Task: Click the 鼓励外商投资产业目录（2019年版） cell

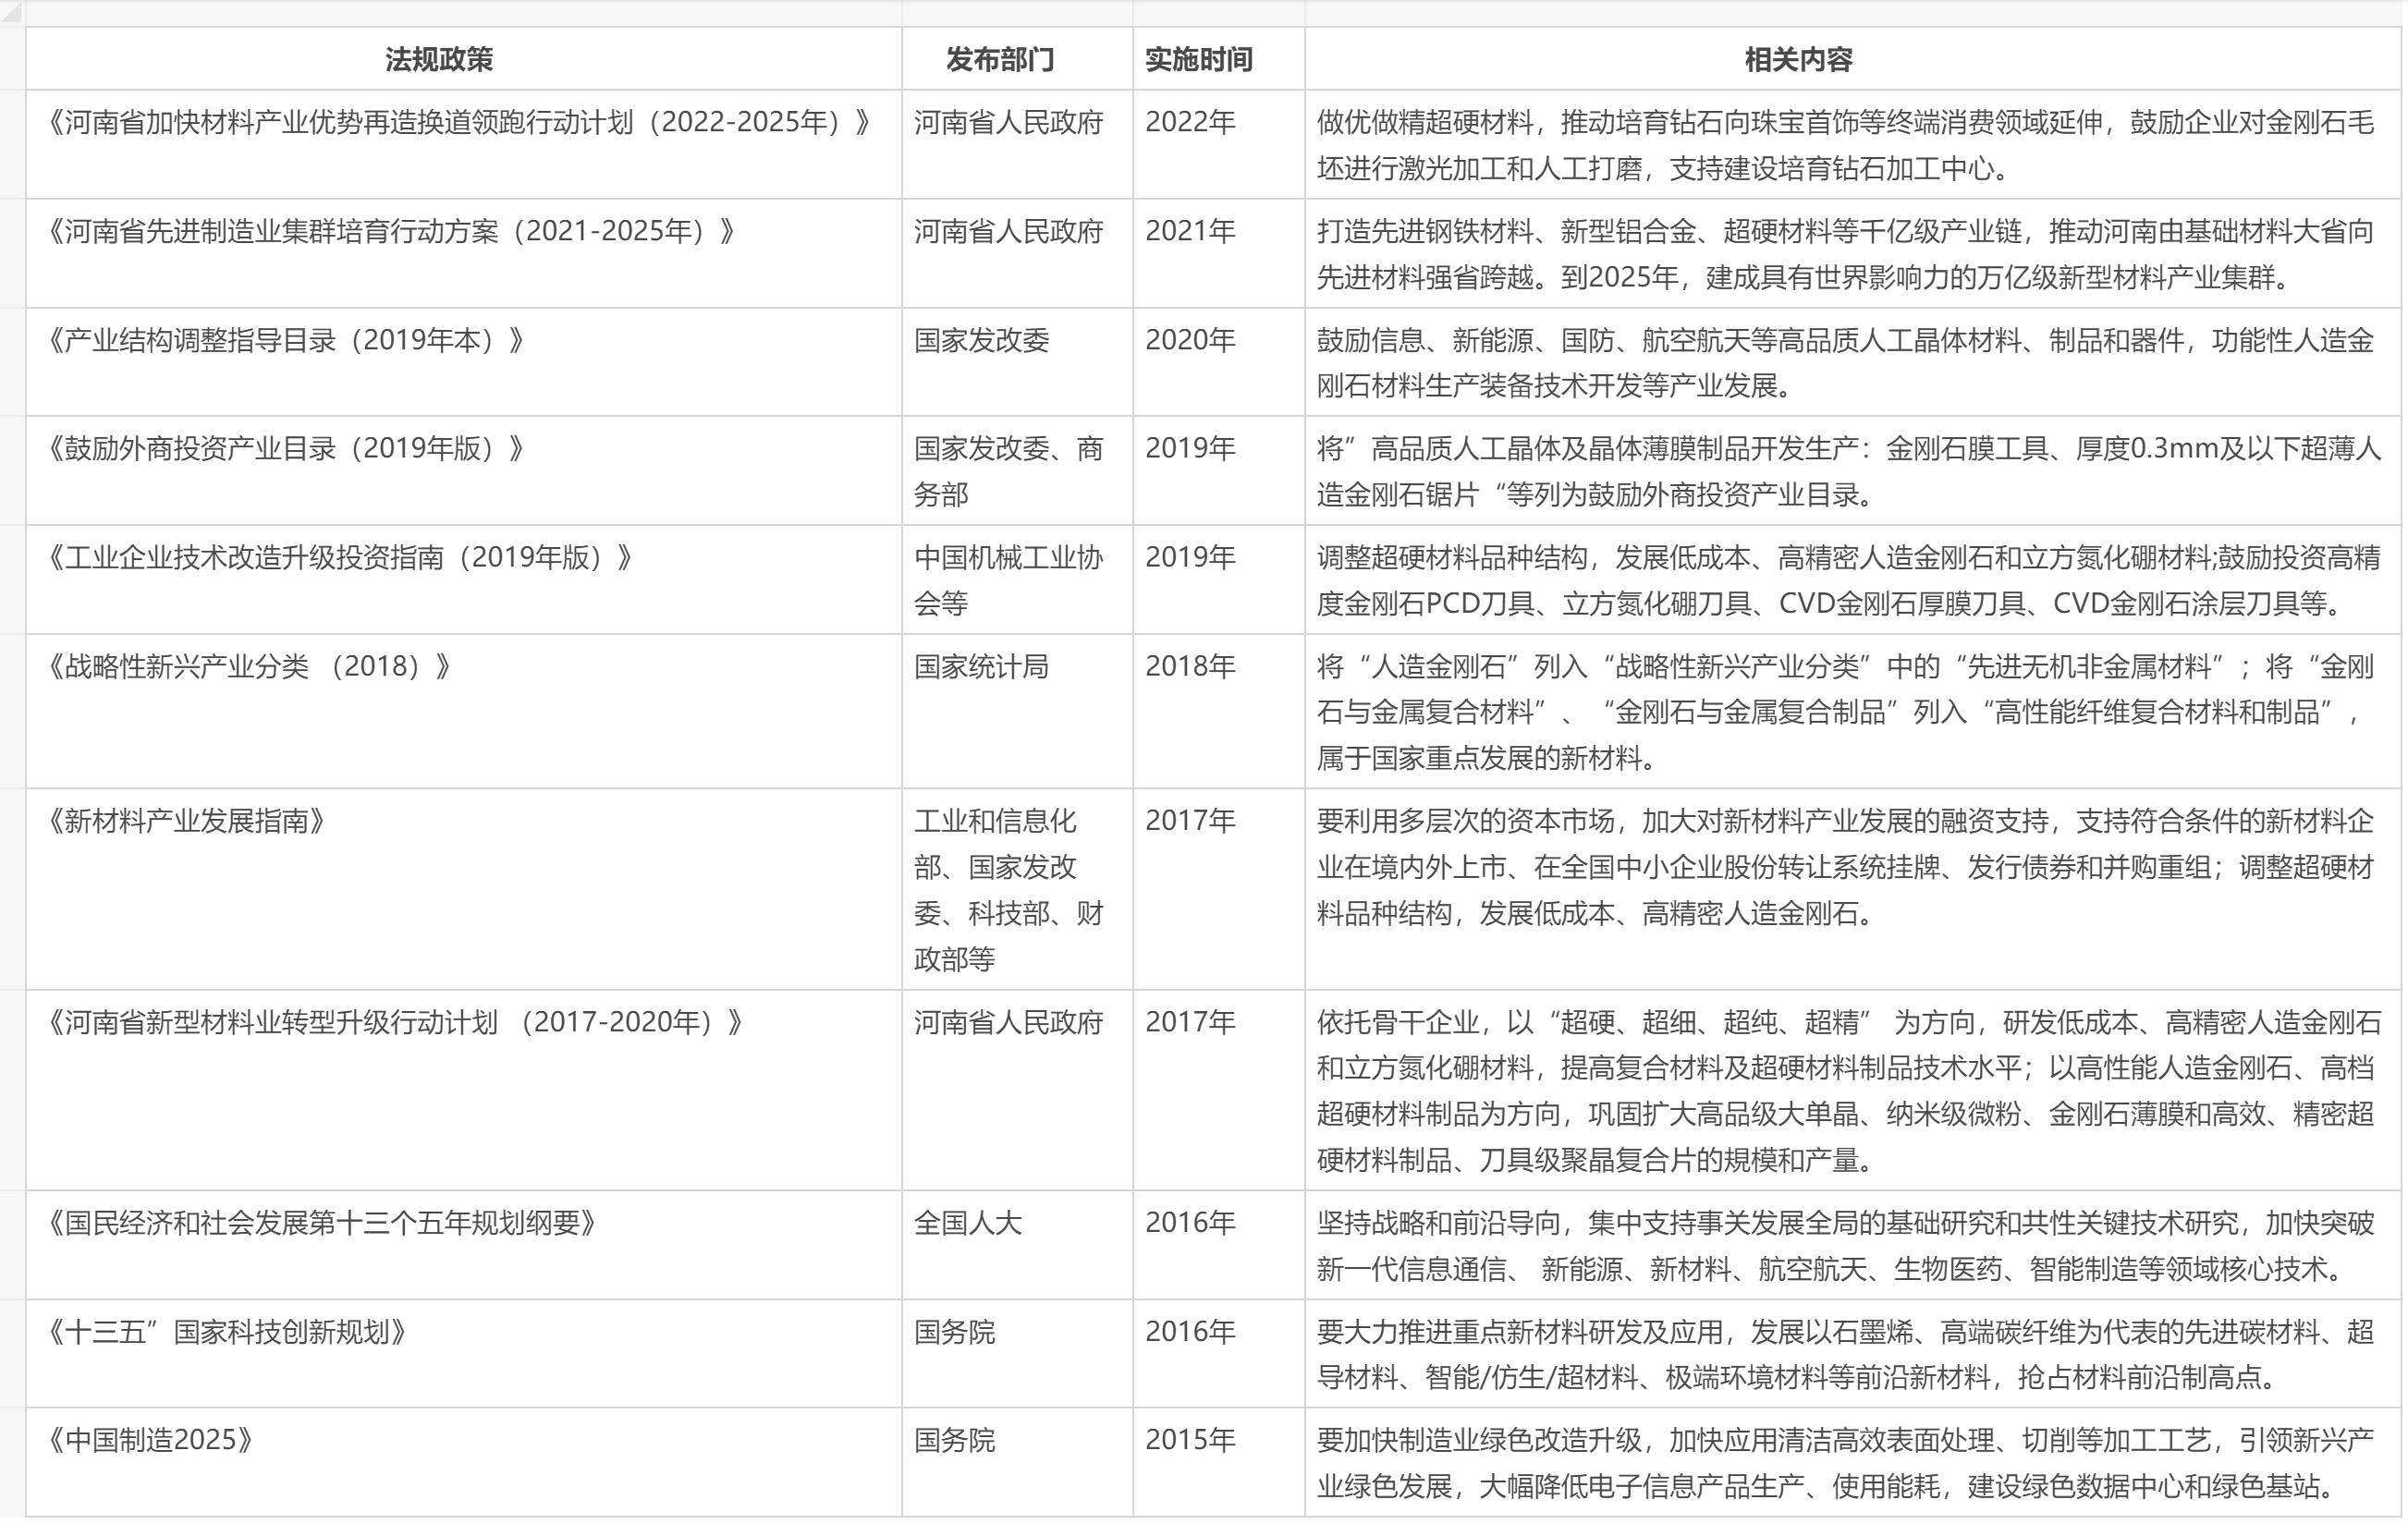Action: coord(464,471)
